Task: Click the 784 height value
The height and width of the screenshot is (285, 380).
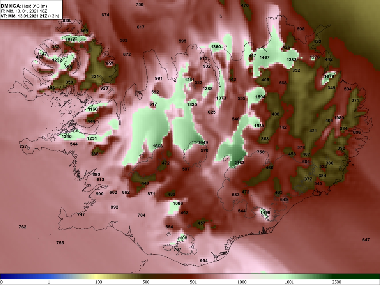Action: pyautogui.click(x=141, y=215)
